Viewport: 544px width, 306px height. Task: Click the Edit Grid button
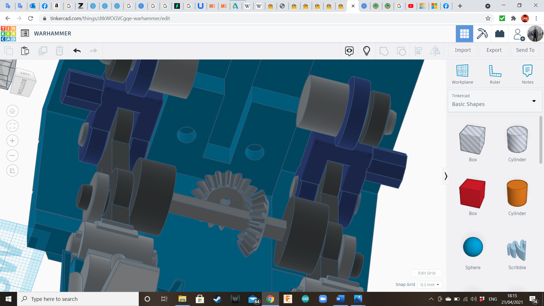point(426,273)
